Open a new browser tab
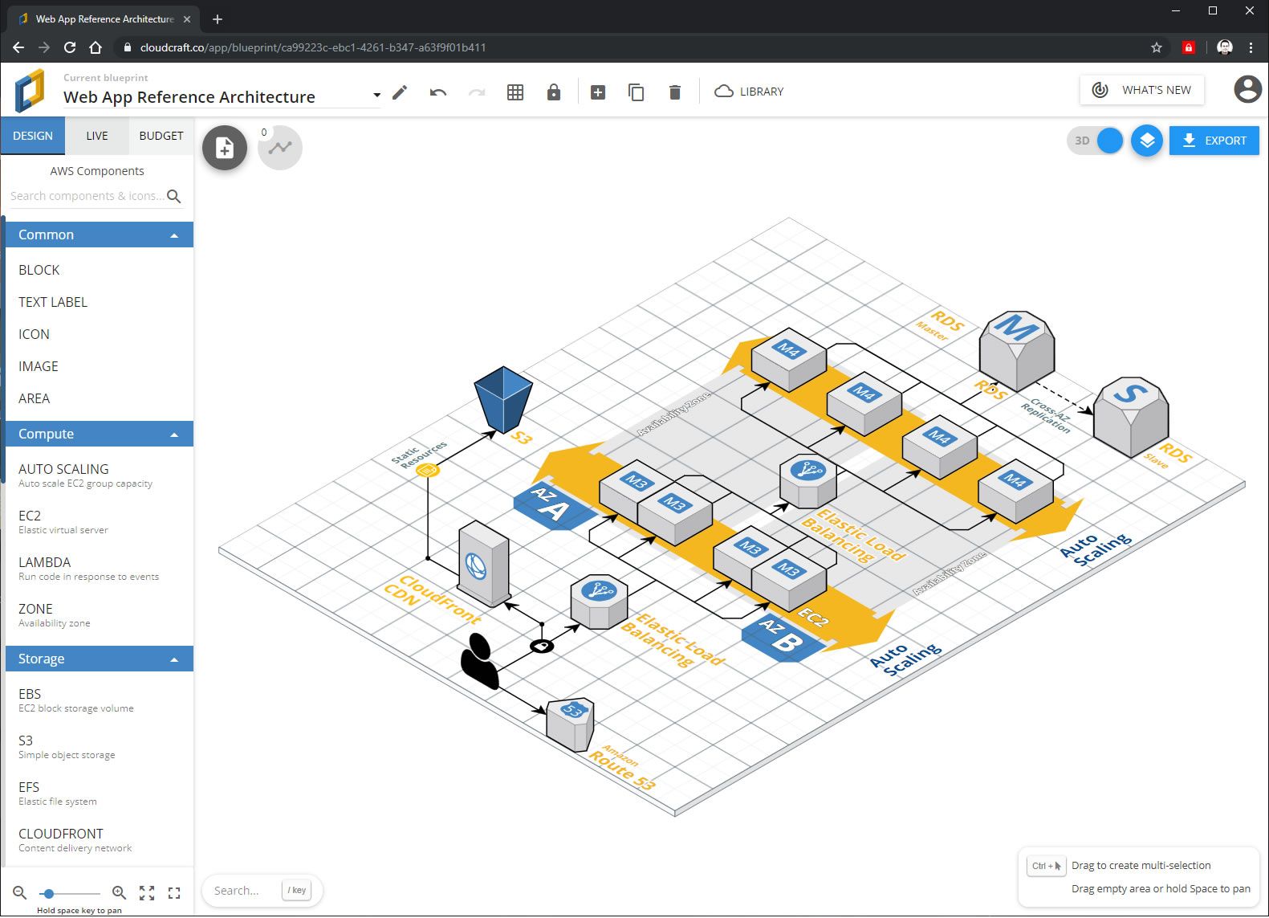Screen dimensions: 1269x918 (x=218, y=18)
